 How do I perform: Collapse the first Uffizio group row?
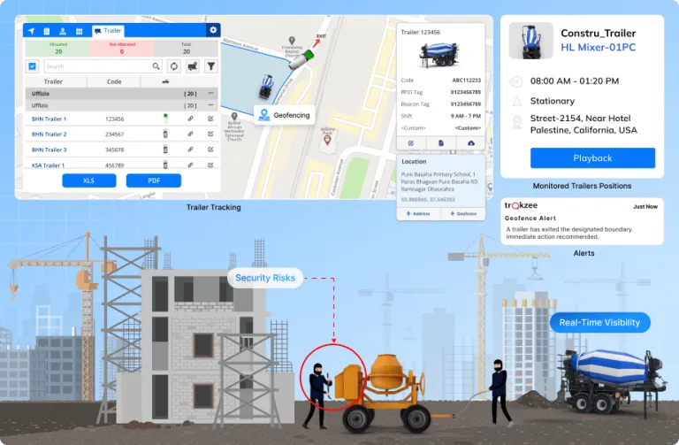coord(210,93)
